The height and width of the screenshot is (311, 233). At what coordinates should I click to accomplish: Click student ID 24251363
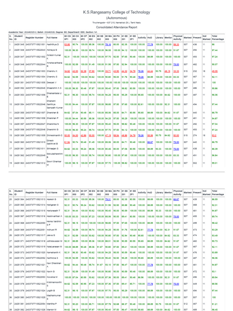pos(19,163)
